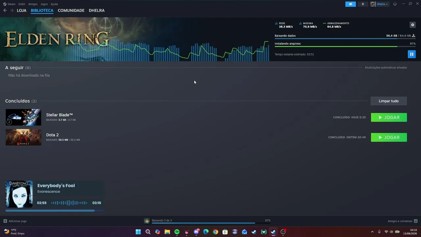
Task: Open the download settings gear
Action: (412, 25)
